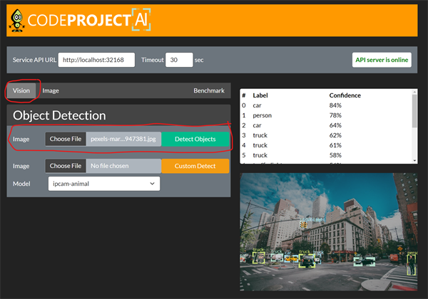Choose File for Object Detection image
Image resolution: width=428 pixels, height=299 pixels.
(x=66, y=139)
